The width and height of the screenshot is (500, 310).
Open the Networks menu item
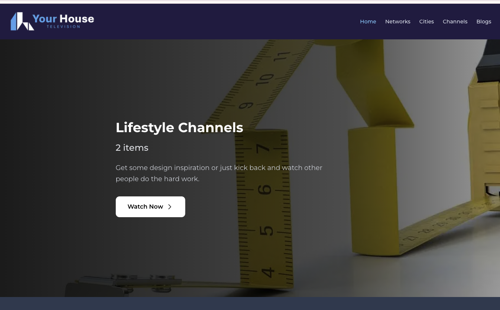(x=397, y=22)
